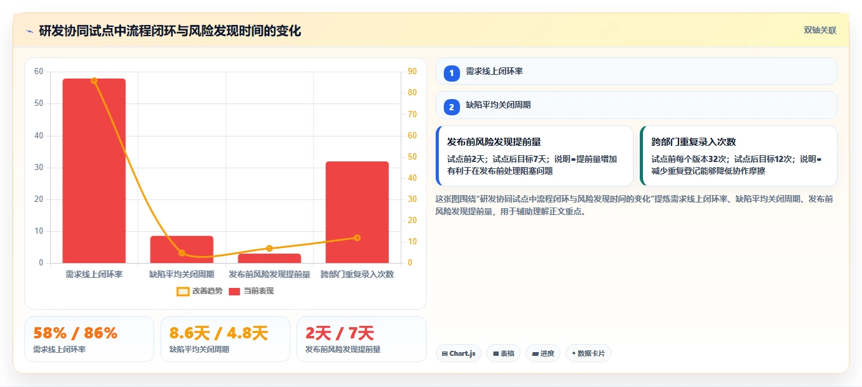Click the red bar for 需求线上闭环率
The width and height of the screenshot is (862, 387).
pyautogui.click(x=94, y=171)
